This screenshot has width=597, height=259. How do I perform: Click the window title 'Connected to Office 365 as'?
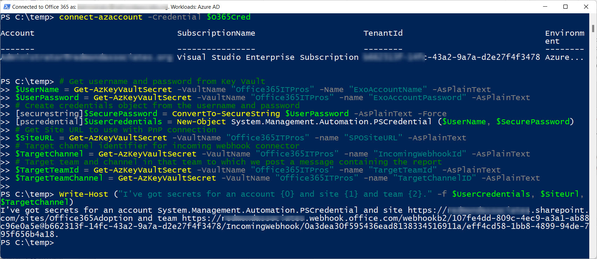coord(44,7)
